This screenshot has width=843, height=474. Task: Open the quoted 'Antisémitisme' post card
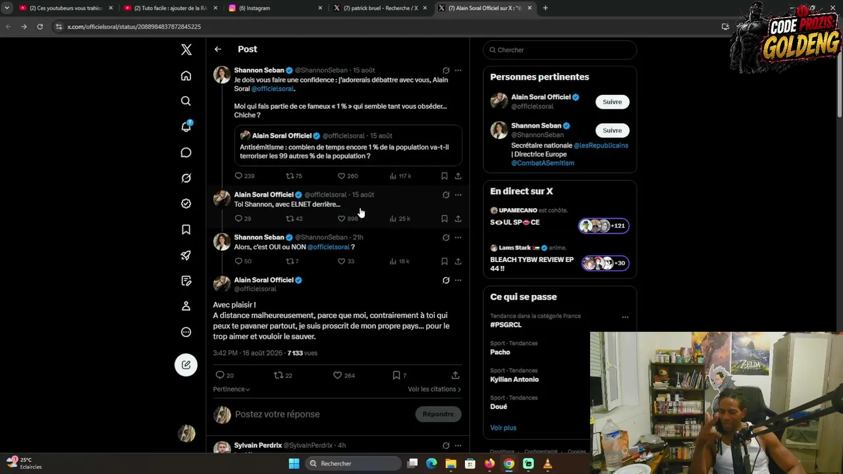tap(349, 145)
